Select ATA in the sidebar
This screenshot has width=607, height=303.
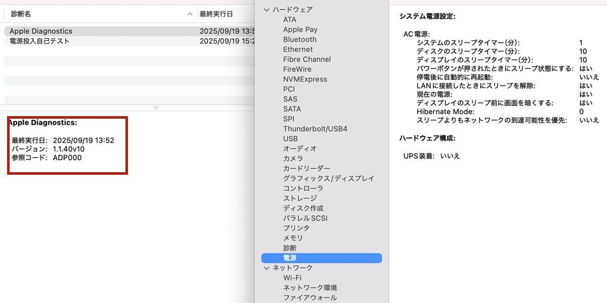(290, 20)
